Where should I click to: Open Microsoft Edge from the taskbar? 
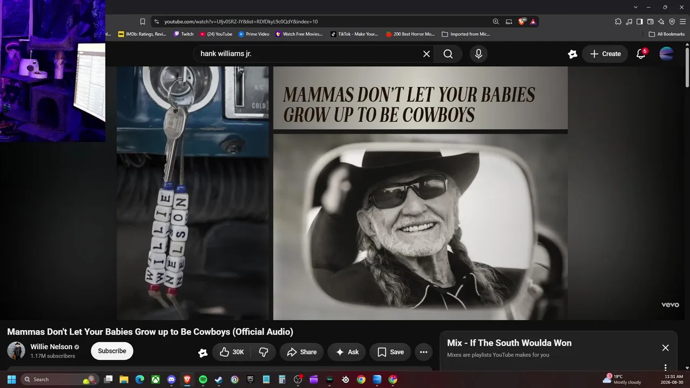(140, 379)
